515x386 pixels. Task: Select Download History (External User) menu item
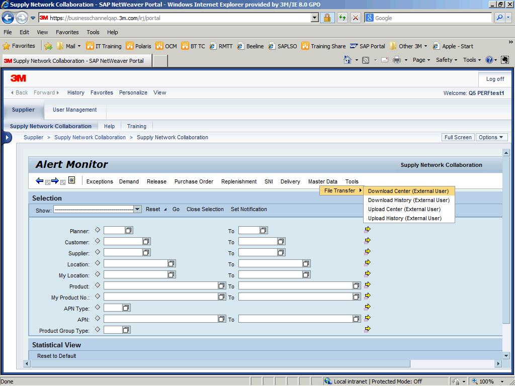(x=409, y=200)
